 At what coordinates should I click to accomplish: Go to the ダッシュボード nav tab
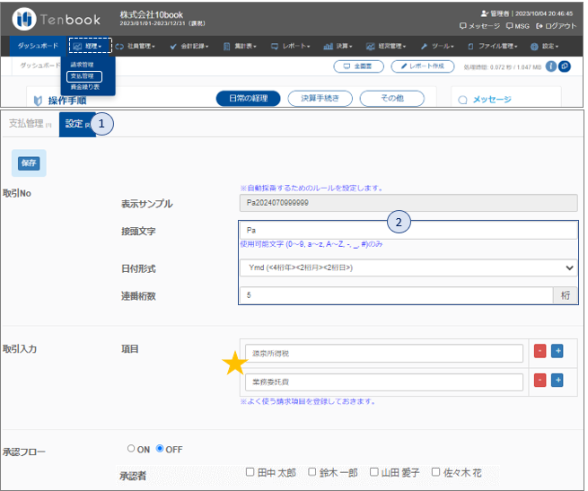(38, 46)
